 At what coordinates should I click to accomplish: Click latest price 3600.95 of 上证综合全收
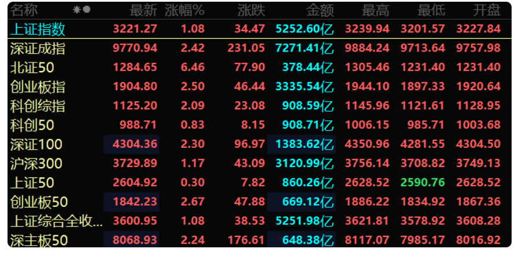pos(135,221)
